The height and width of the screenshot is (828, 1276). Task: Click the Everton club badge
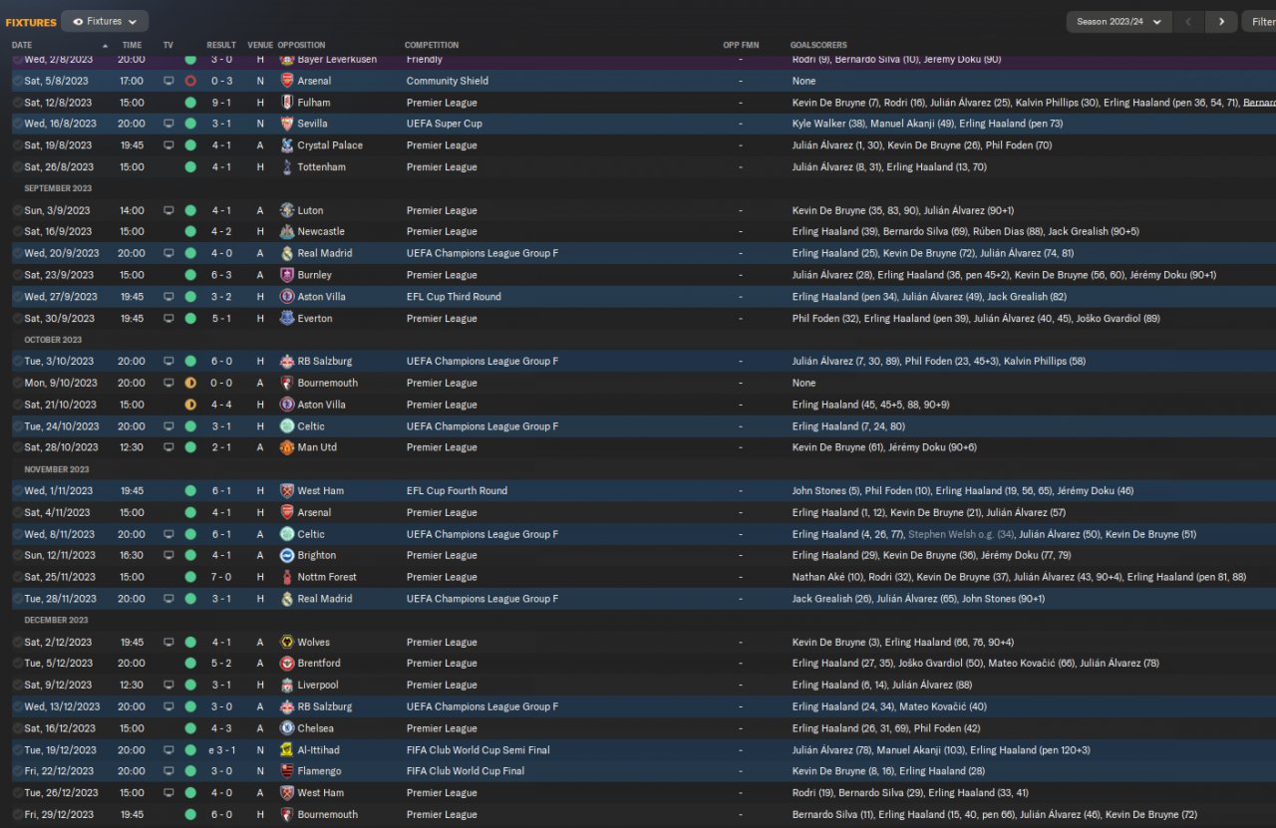coord(287,319)
